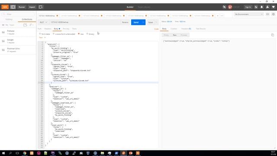
Task: Click the Code link
Action: click(156, 29)
